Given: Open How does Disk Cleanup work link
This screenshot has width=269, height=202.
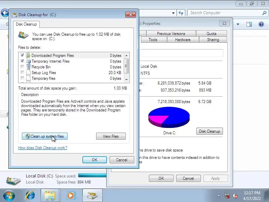Looking at the screenshot, I should [43, 148].
